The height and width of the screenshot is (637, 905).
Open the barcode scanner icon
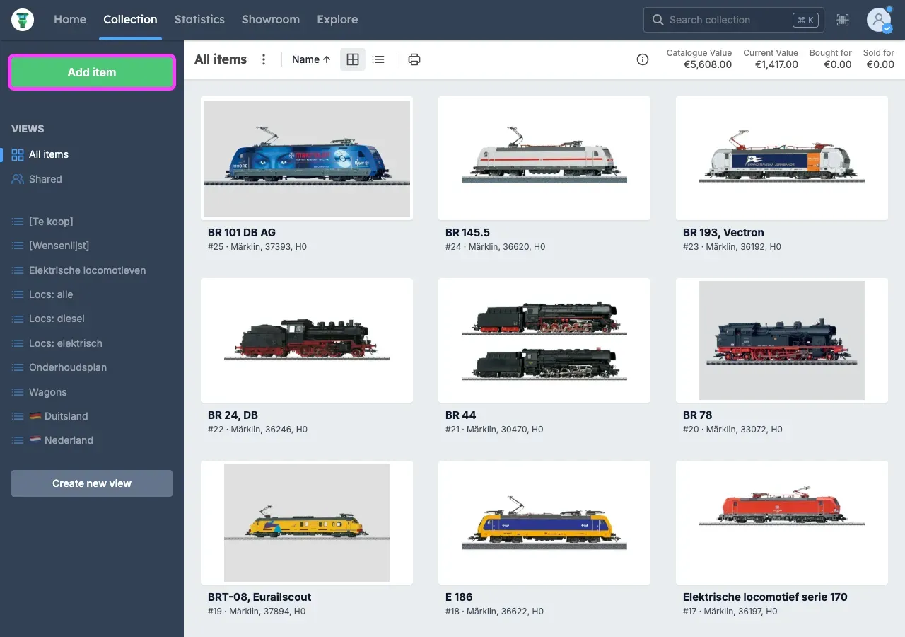pyautogui.click(x=843, y=20)
